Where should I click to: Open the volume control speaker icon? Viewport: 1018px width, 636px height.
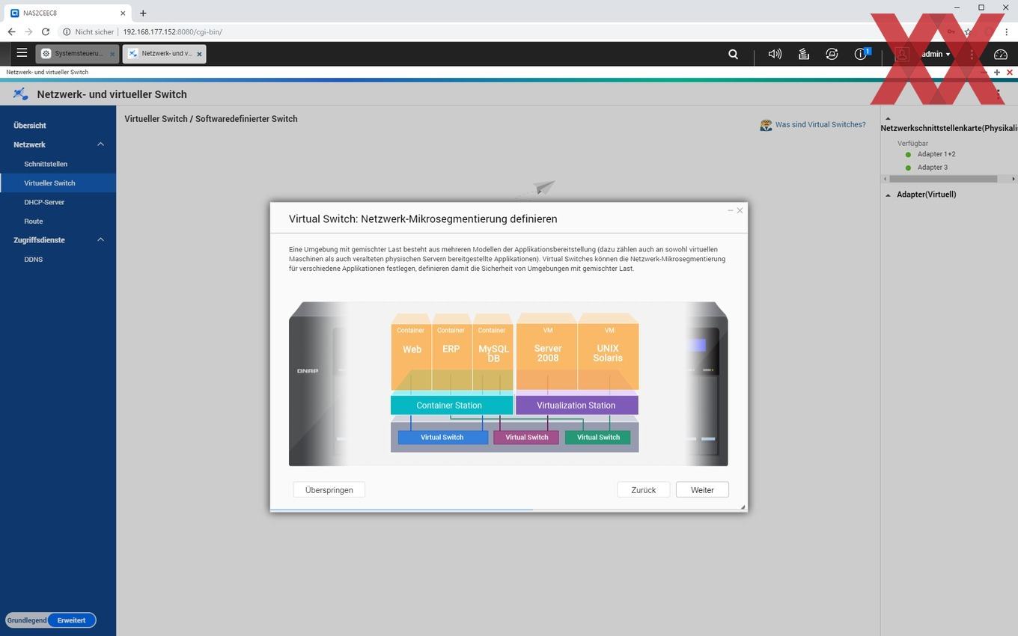775,54
